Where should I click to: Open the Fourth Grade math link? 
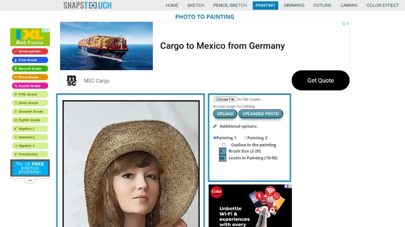pyautogui.click(x=30, y=86)
